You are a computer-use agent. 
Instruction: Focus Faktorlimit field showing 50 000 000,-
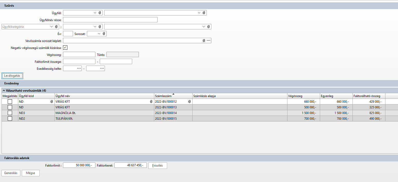pos(79,165)
